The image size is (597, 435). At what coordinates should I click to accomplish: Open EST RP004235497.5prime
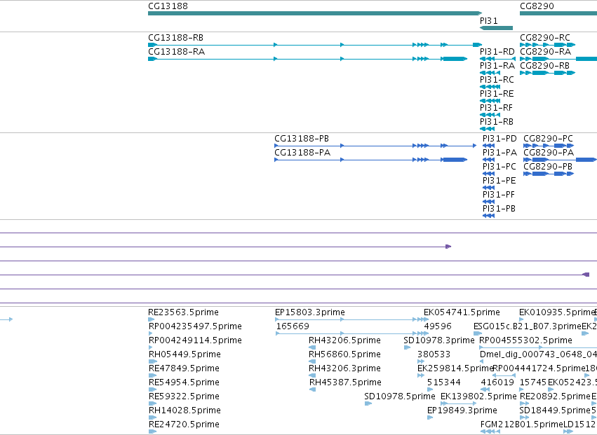195,326
